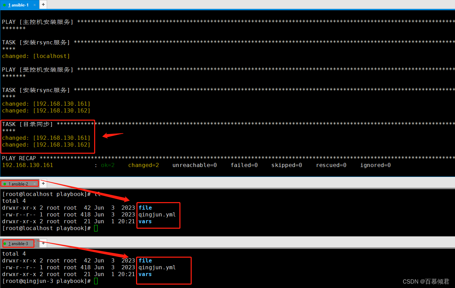Add a new tab next to ansible-3
455x288 pixels.
(43, 243)
